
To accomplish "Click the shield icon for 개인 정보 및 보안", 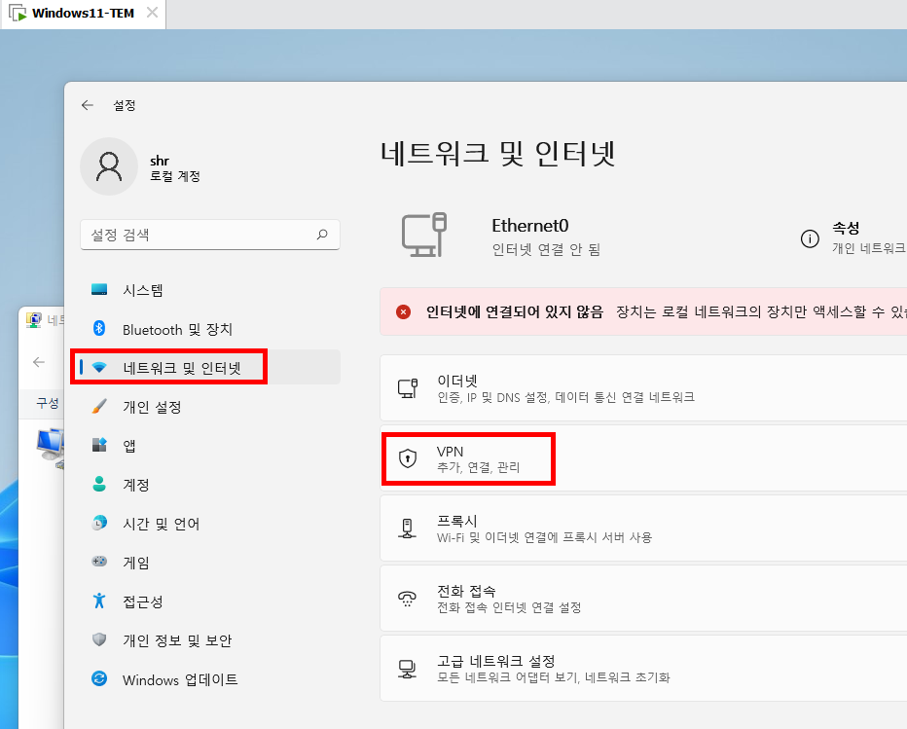I will coord(99,639).
